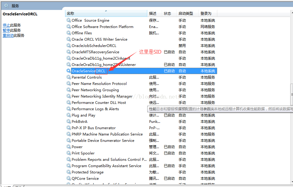Click the 状态 column header
Screen dimensions: 293x187
pos(169,14)
